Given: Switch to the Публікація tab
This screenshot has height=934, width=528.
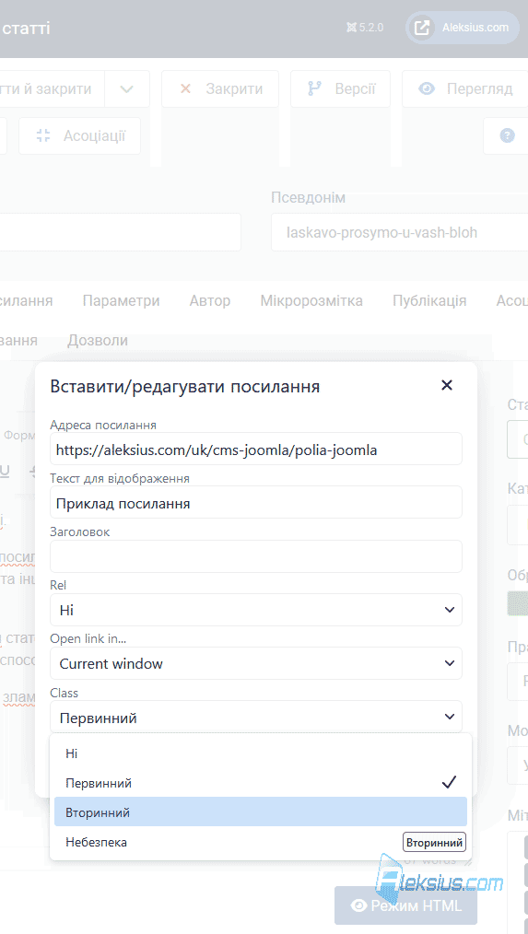Looking at the screenshot, I should point(429,301).
